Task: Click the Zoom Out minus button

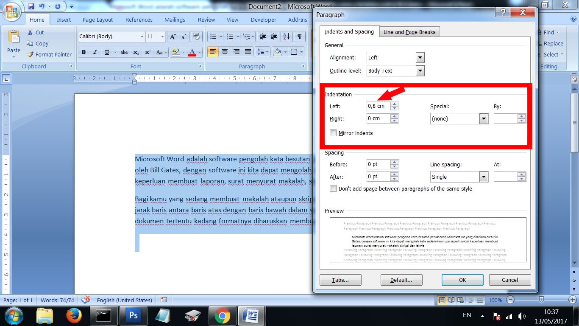Action: [x=510, y=300]
